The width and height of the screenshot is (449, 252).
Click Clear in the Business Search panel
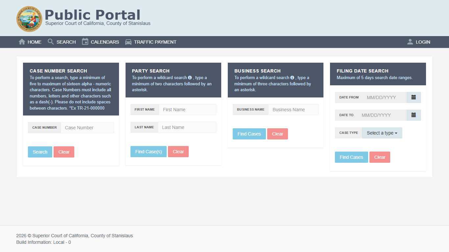click(x=277, y=134)
